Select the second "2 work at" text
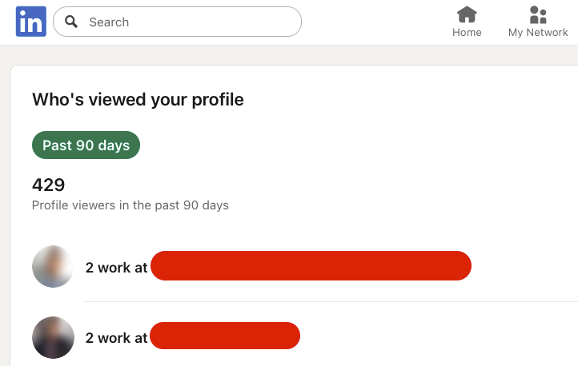 [x=116, y=338]
